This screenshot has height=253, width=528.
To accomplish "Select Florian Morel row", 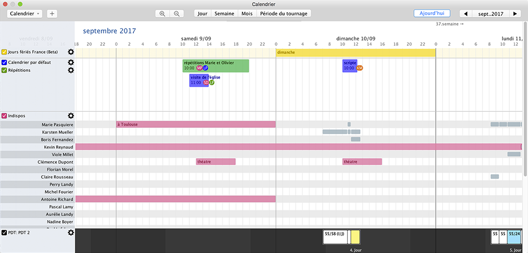I will click(x=37, y=169).
